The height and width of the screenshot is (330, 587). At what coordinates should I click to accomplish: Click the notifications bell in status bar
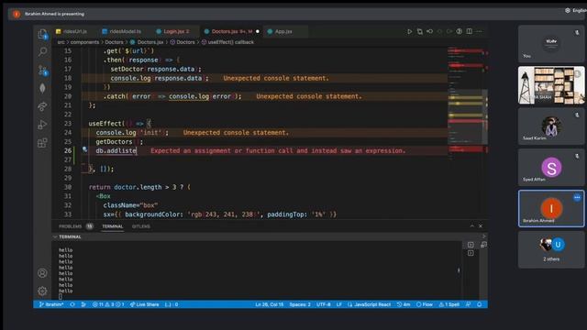click(x=480, y=304)
